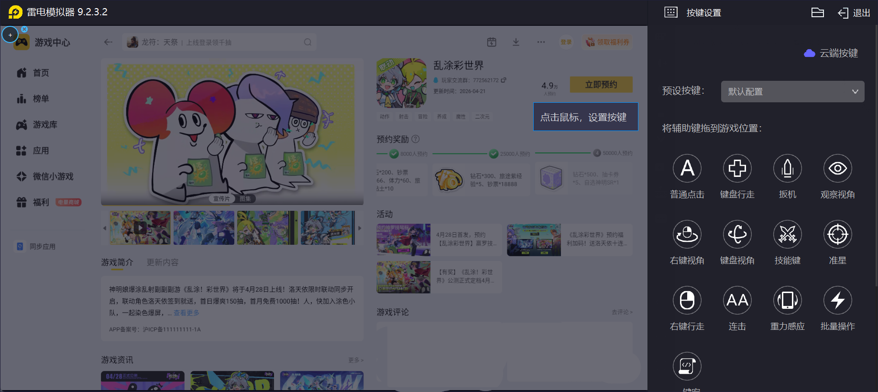
Task: Click the 预约奖励 help question icon
Action: pos(416,139)
